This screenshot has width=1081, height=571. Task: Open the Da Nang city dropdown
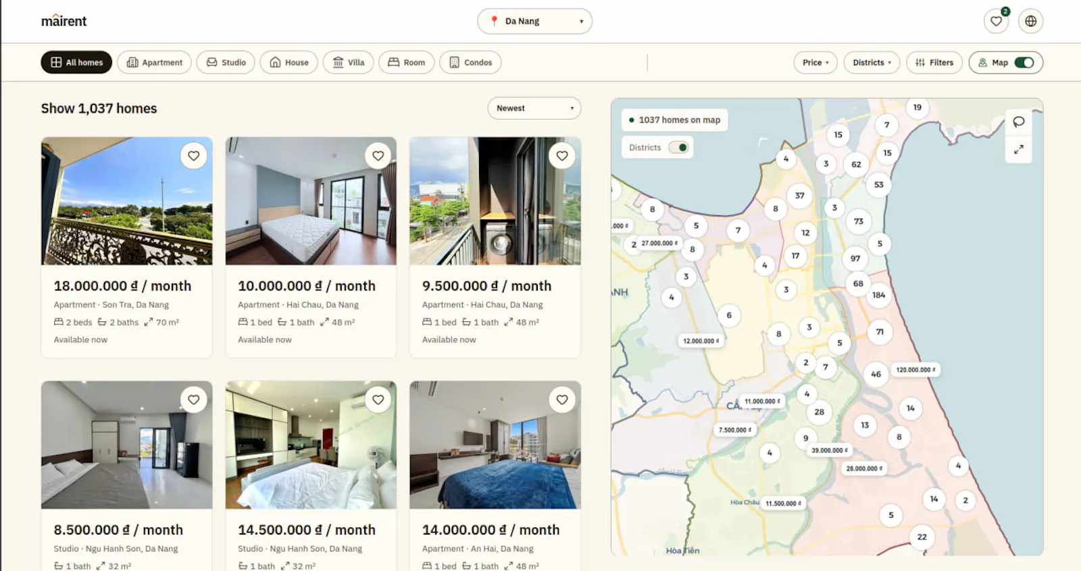point(534,21)
